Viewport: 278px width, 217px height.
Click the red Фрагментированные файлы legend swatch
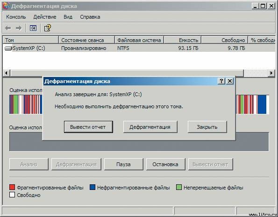[x=12, y=187]
